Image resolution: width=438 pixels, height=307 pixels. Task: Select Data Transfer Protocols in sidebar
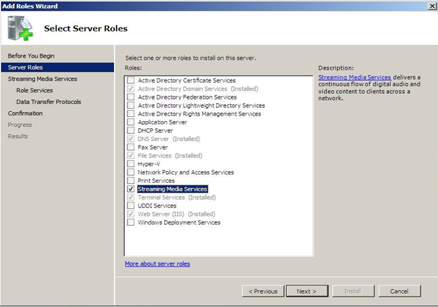pyautogui.click(x=49, y=102)
